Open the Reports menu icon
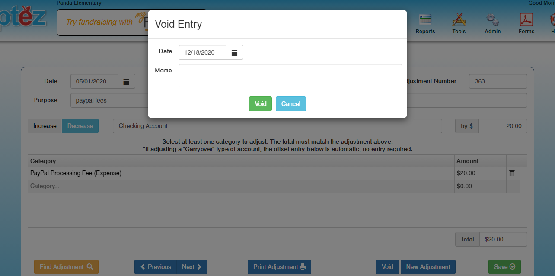This screenshot has width=555, height=276. click(x=425, y=20)
